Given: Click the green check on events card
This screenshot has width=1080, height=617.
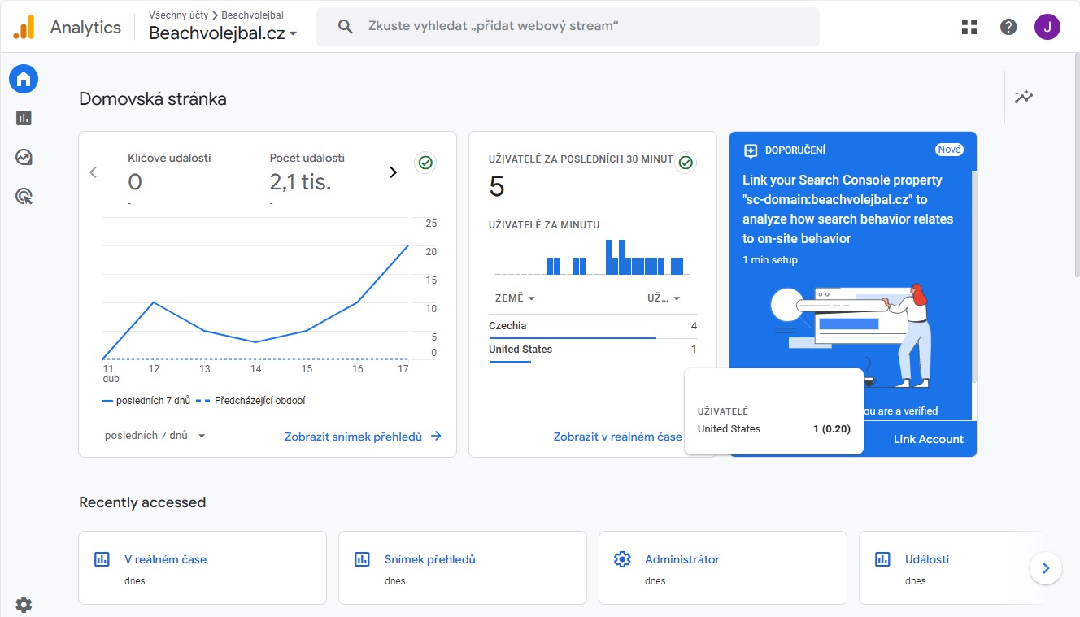Looking at the screenshot, I should [x=425, y=163].
